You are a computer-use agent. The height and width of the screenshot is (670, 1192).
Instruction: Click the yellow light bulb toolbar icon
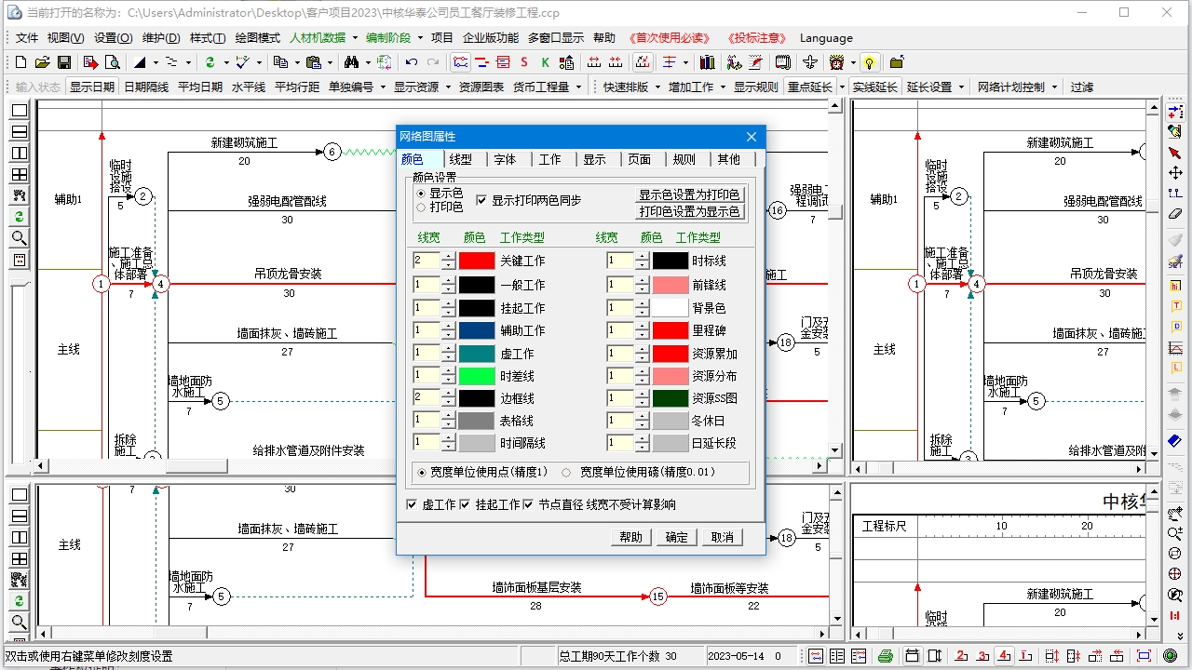click(869, 63)
